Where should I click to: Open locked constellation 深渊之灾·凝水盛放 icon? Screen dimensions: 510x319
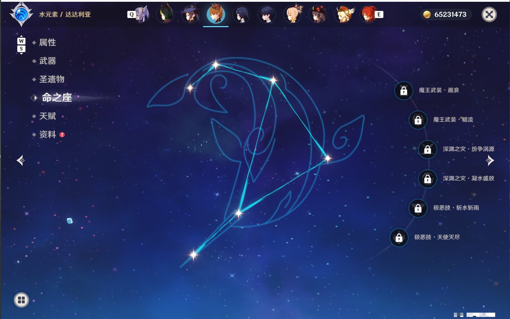click(428, 179)
